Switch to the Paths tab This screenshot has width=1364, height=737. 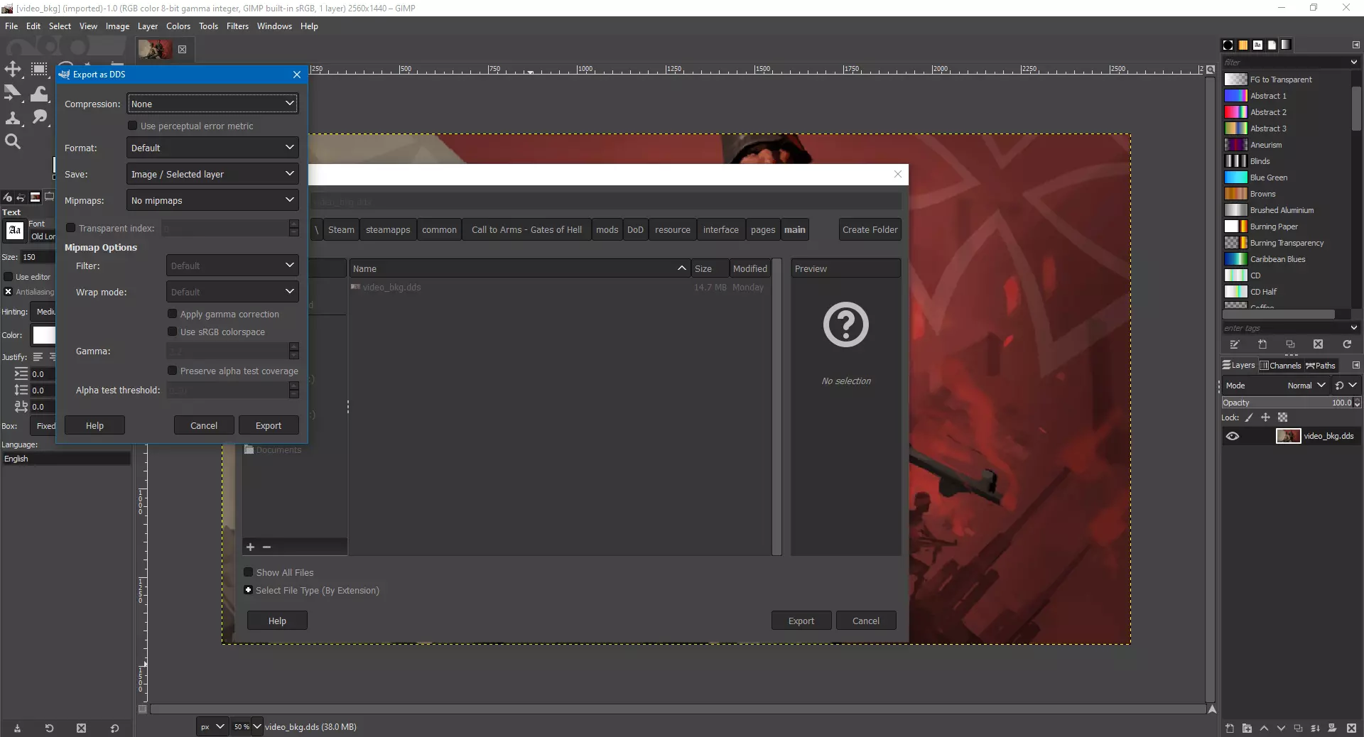pos(1321,366)
